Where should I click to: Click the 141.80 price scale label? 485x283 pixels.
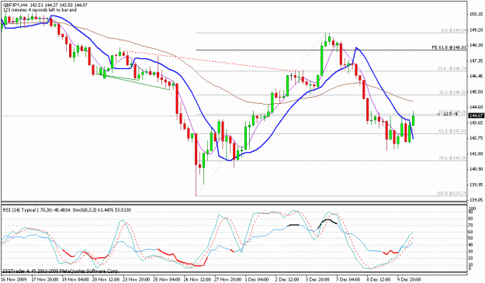coord(476,154)
